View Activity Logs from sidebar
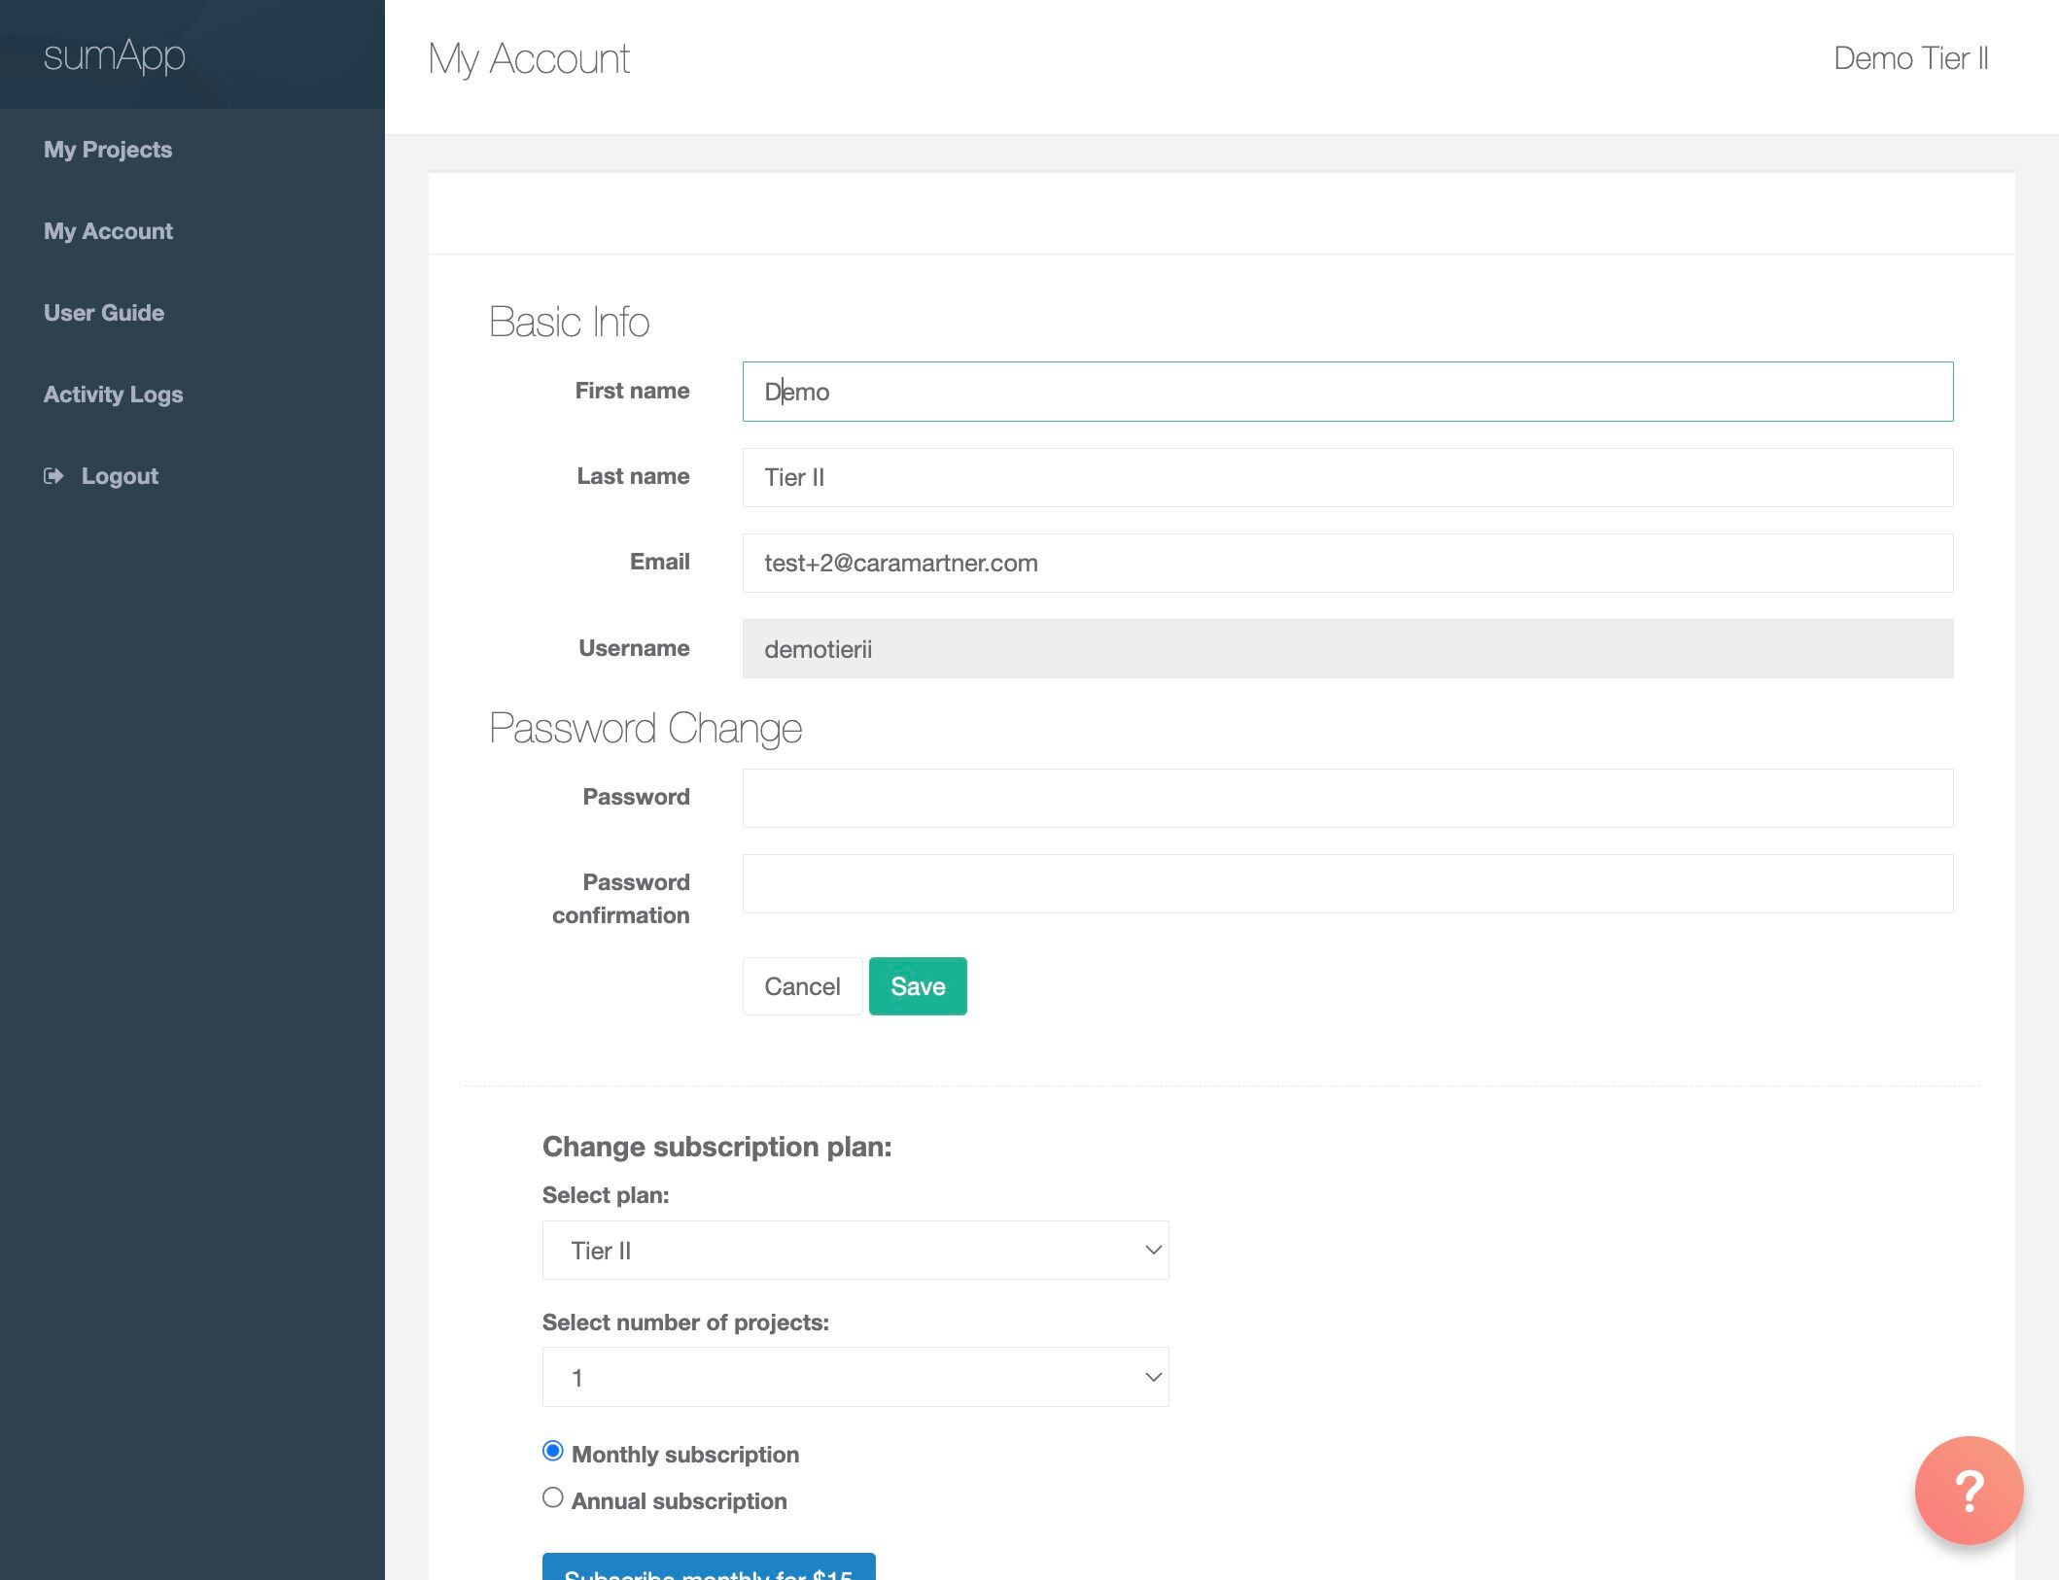Viewport: 2059px width, 1580px height. point(113,395)
